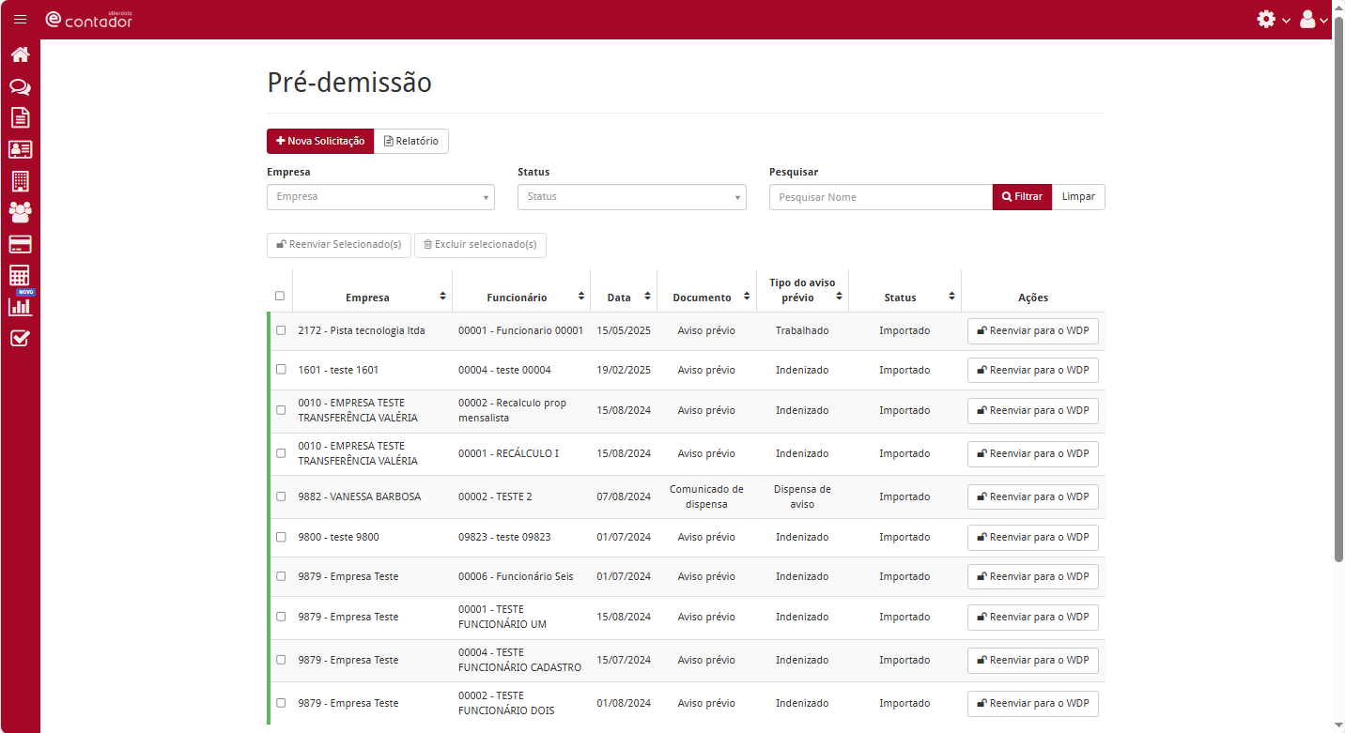Check the row for Pista tecnologia ltda
1345x733 pixels.
[x=280, y=330]
